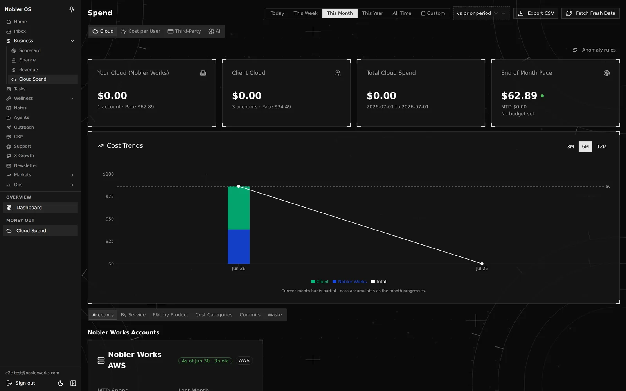Set chart range to 3M
This screenshot has width=626, height=391.
click(570, 147)
